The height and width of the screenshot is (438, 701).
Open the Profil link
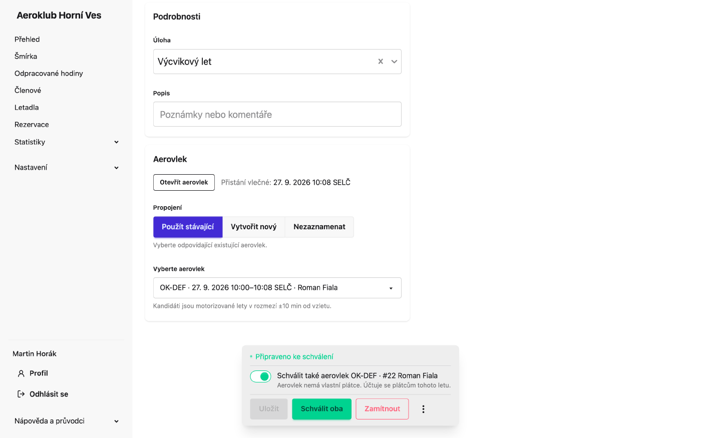click(x=39, y=373)
